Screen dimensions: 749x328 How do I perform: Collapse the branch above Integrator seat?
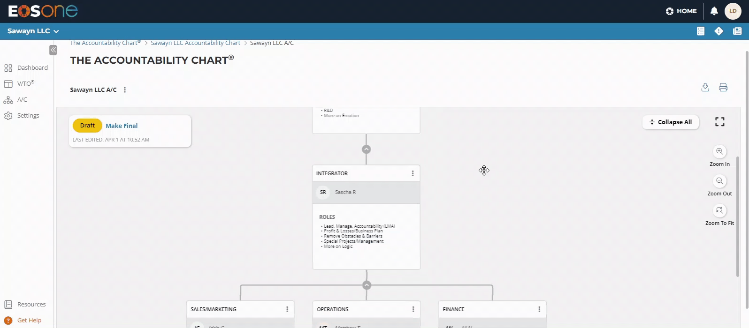[x=367, y=149]
